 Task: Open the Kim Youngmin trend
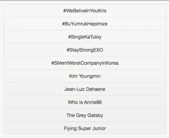tap(85, 76)
